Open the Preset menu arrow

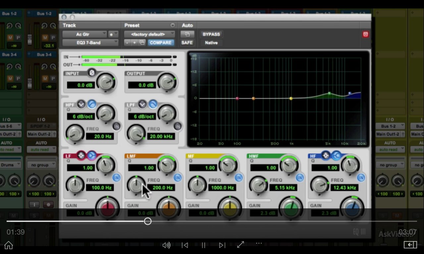click(x=173, y=25)
